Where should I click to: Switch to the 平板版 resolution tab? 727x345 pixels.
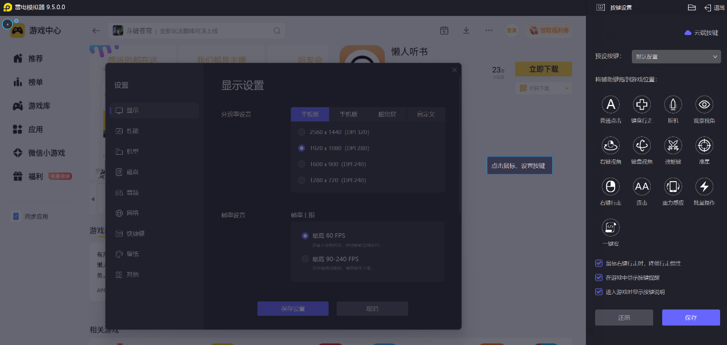click(310, 114)
